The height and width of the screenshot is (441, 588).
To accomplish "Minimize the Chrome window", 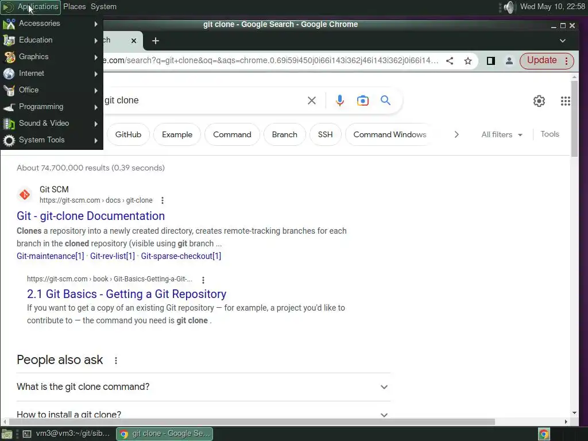I will 554,25.
